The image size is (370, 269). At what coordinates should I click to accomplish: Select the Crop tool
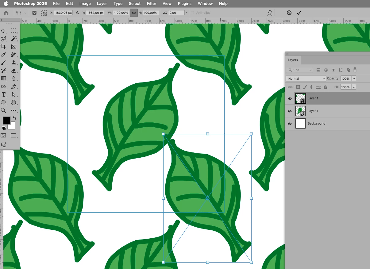[4, 47]
